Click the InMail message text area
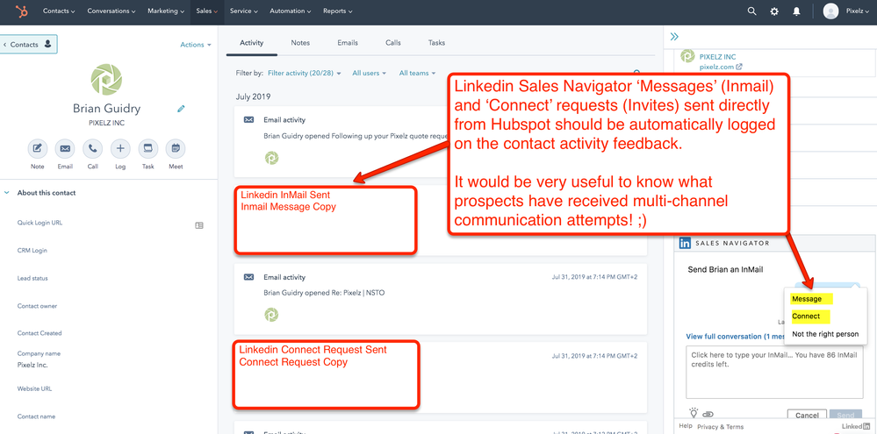The height and width of the screenshot is (434, 877). pyautogui.click(x=774, y=372)
